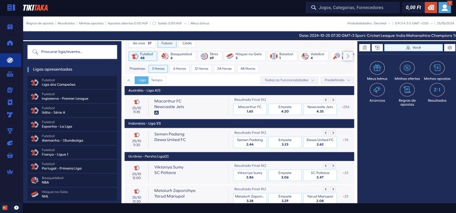The width and height of the screenshot is (456, 213).
Task: Collapse all leagues with double-chevron button
Action: click(x=129, y=80)
